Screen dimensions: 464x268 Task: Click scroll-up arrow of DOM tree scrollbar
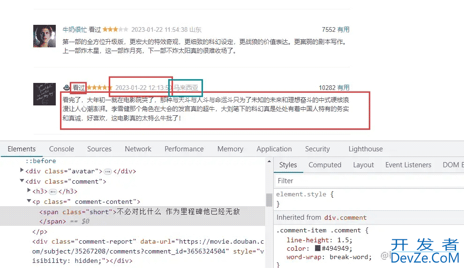pyautogui.click(x=269, y=162)
